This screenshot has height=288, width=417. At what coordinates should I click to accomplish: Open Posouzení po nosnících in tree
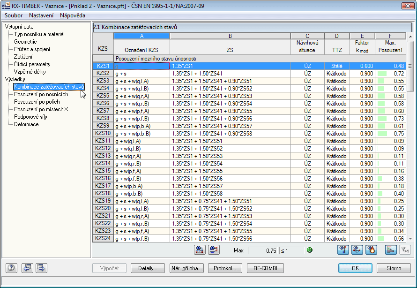pos(41,94)
